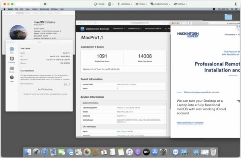
Task: Follow the Free Compatibility Checker link
Action: coord(190,123)
